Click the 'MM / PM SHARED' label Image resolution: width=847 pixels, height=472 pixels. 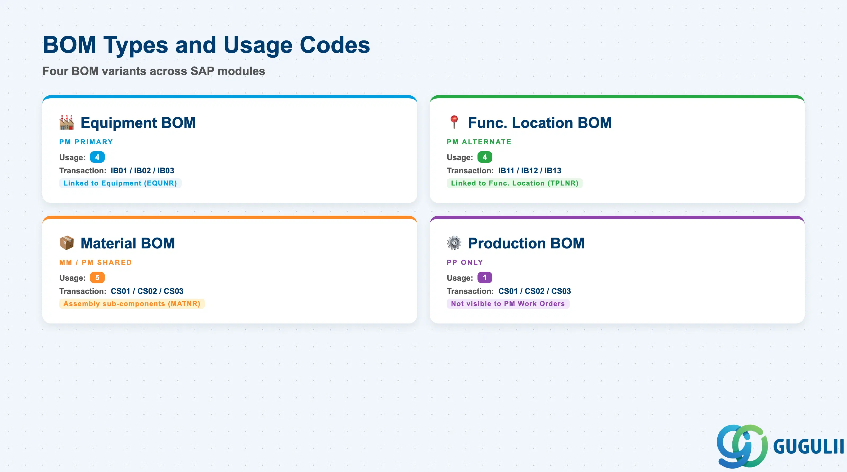[x=96, y=262]
